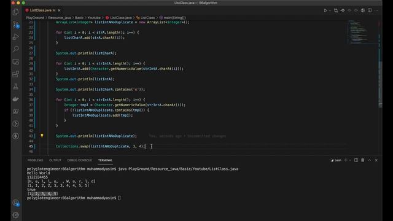Open the Docker view
The width and height of the screenshot is (393, 221).
16,99
